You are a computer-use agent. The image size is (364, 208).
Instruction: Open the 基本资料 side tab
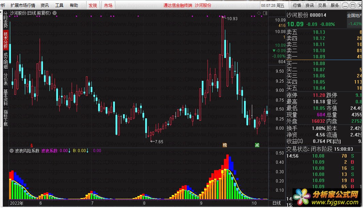tap(5, 97)
